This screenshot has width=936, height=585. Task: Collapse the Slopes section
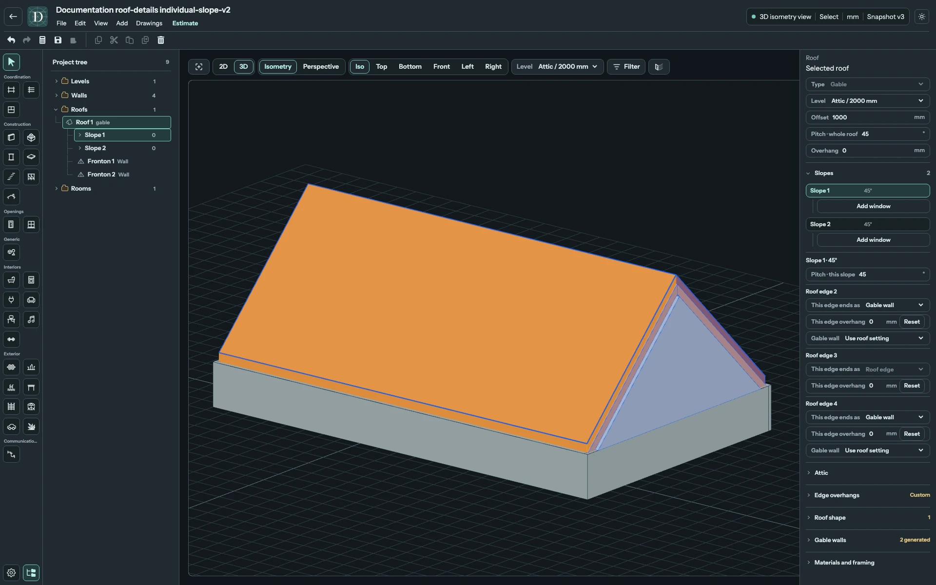click(867, 173)
